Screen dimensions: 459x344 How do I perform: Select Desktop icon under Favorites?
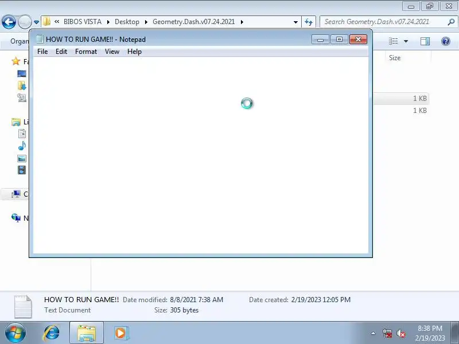tap(22, 73)
